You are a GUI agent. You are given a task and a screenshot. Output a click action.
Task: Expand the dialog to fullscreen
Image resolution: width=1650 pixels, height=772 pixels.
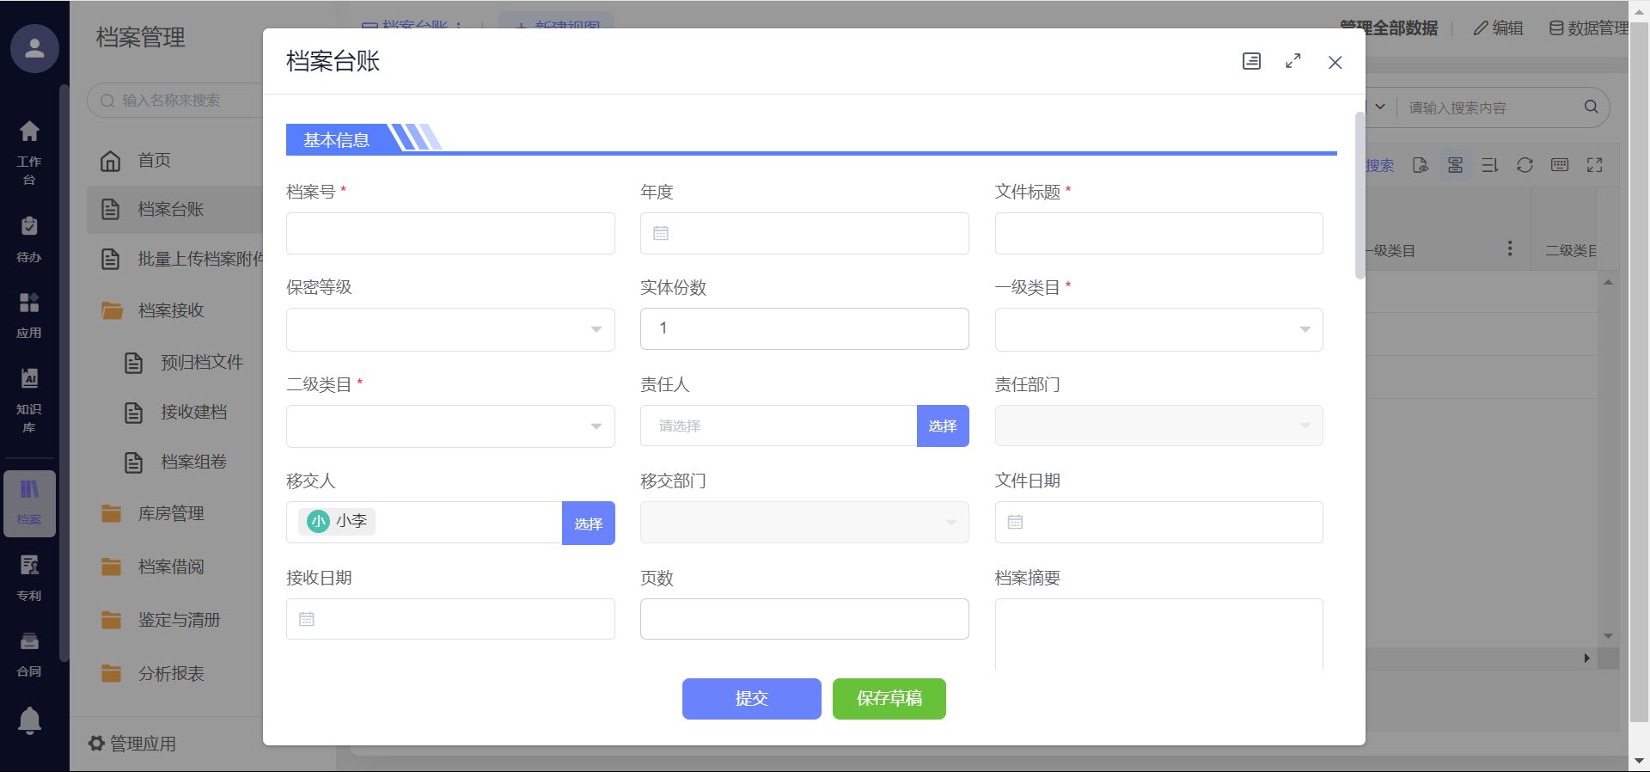point(1292,61)
